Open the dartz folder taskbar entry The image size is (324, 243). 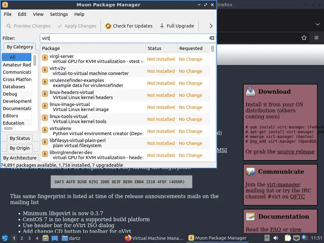[x=71, y=238]
